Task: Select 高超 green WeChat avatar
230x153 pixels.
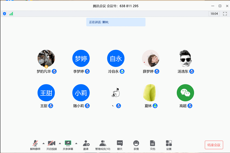Action: point(185,93)
